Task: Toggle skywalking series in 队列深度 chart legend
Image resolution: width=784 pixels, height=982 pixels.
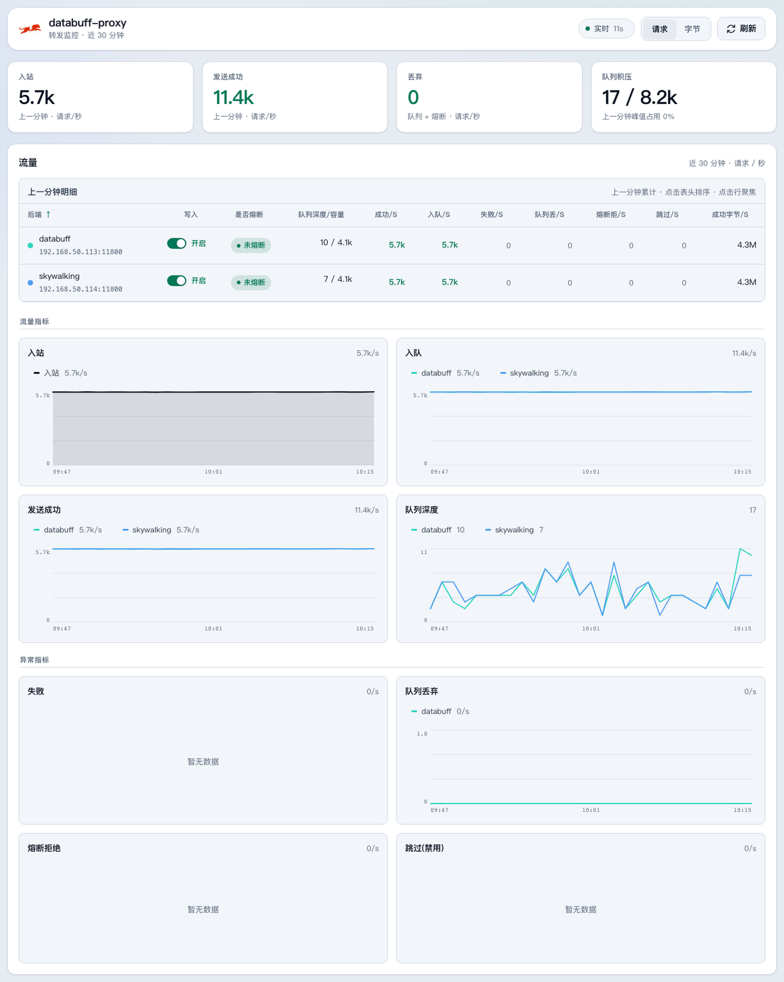Action: (514, 530)
